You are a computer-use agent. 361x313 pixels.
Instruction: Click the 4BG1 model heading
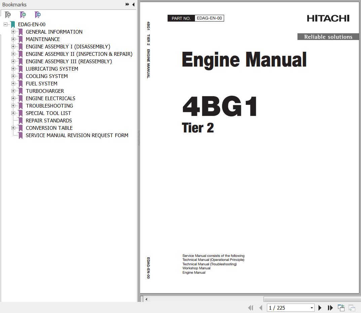[x=220, y=106]
